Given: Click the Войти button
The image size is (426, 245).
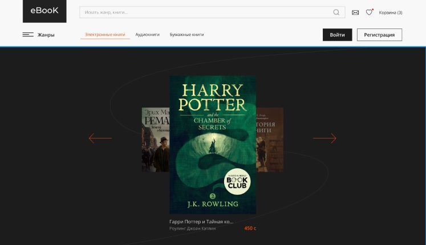Looking at the screenshot, I should click(x=337, y=35).
